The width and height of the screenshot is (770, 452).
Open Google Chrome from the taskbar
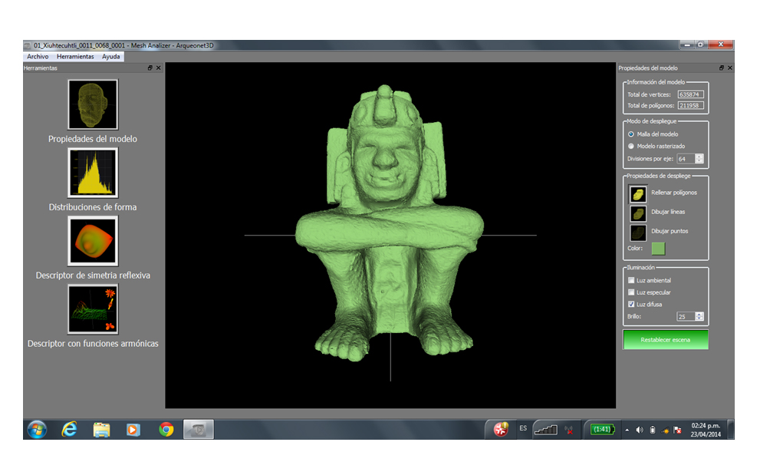166,430
